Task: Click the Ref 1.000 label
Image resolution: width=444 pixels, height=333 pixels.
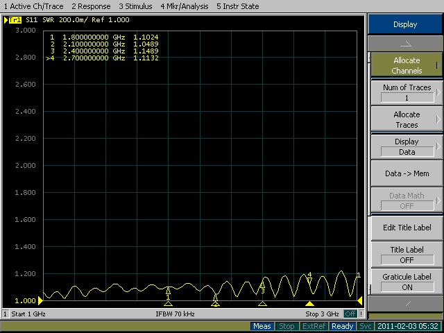Action: 110,20
